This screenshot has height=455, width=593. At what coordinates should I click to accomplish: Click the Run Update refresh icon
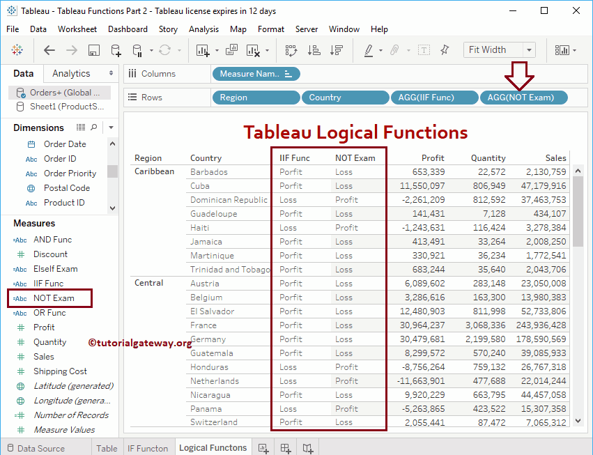tap(165, 50)
